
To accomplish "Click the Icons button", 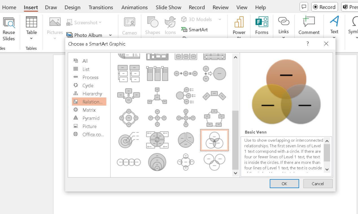I will (x=170, y=26).
